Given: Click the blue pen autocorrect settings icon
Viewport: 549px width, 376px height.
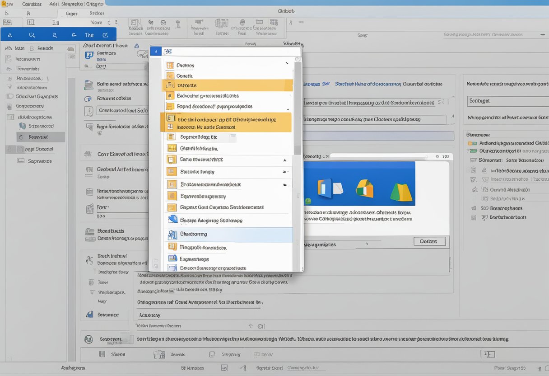Looking at the screenshot, I should [x=173, y=221].
